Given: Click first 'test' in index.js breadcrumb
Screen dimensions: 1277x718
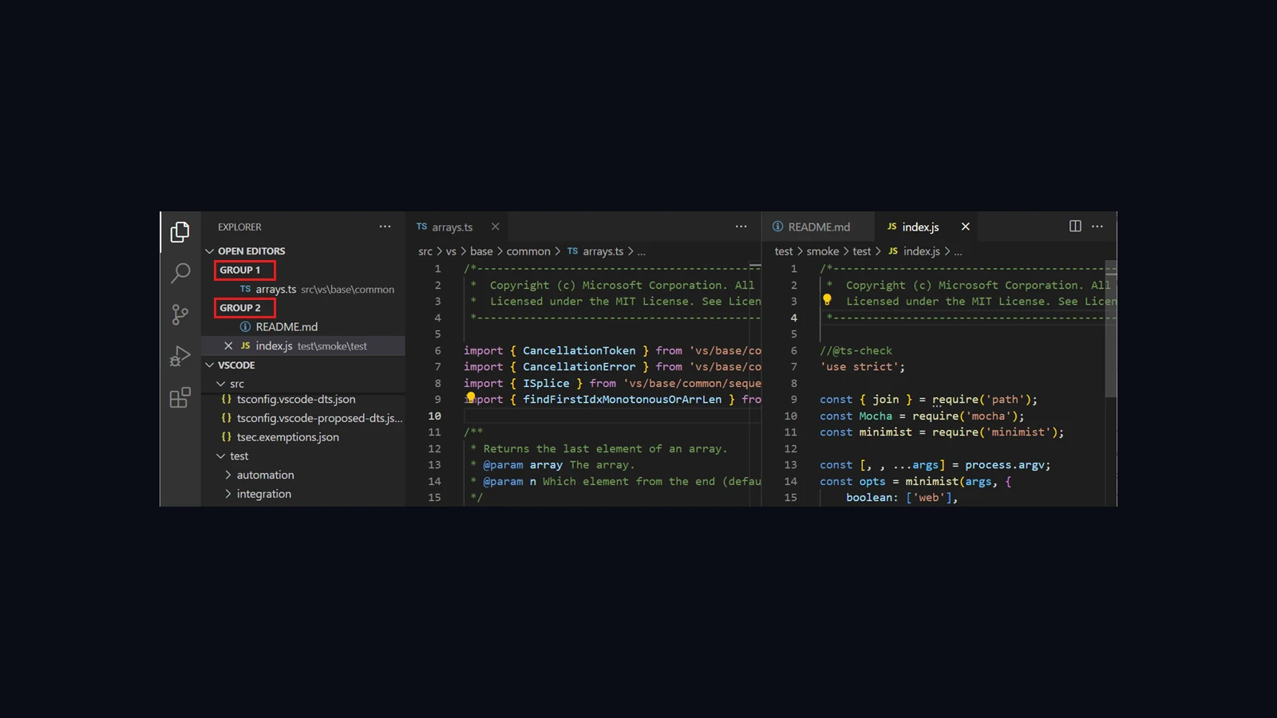Looking at the screenshot, I should (784, 251).
